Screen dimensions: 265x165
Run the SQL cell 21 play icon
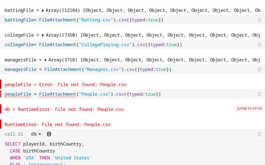pyautogui.click(x=260, y=134)
